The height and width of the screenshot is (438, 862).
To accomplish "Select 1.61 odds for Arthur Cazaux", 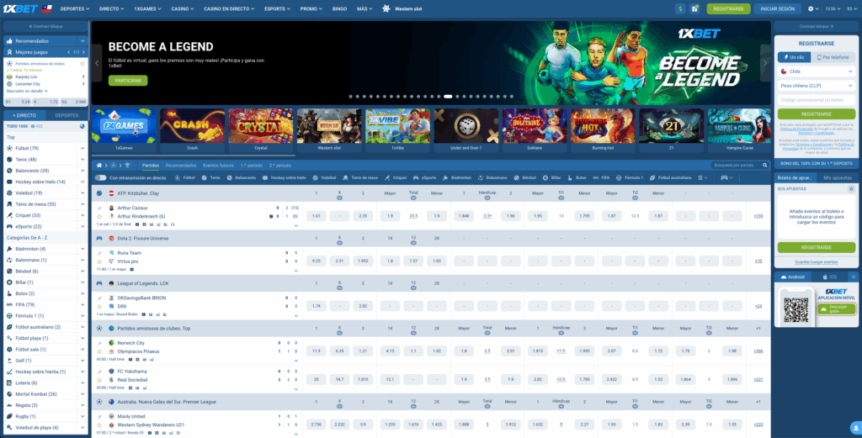I will 317,216.
